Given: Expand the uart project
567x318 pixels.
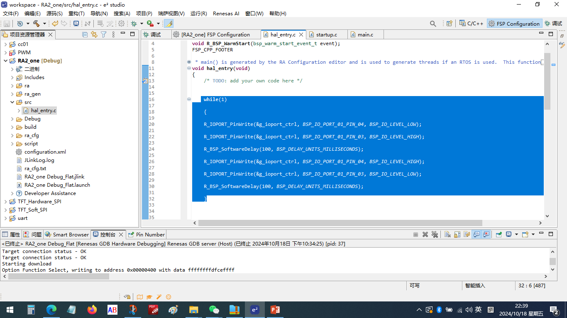Looking at the screenshot, I should (x=5, y=218).
